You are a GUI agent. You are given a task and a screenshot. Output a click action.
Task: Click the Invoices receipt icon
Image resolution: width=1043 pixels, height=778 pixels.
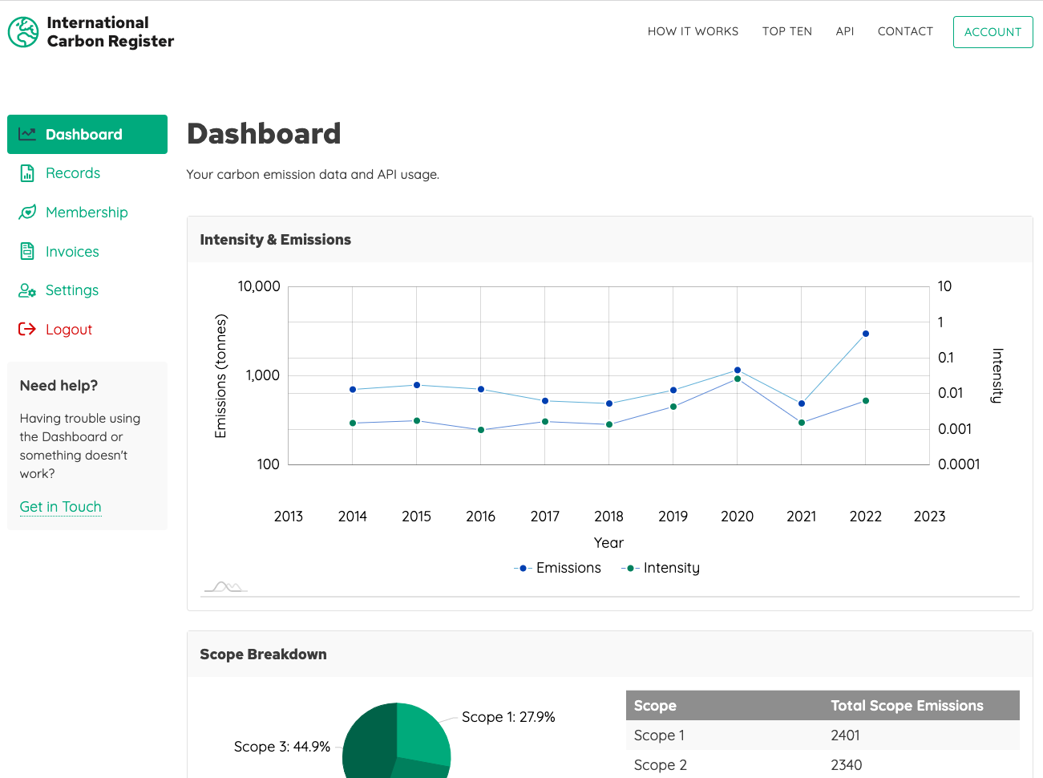pos(27,251)
